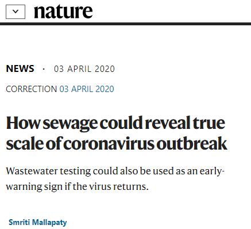This screenshot has height=229, width=251.
Task: Click the subtitle line 'warning sign if the virus returns.'
Action: tap(77, 186)
